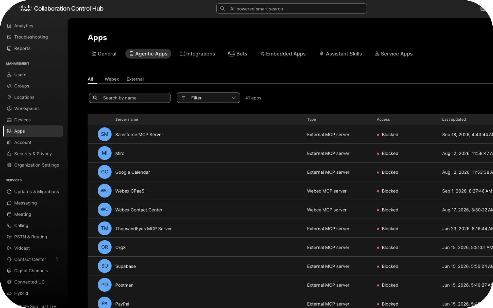Image resolution: width=493 pixels, height=308 pixels.
Task: Click the Cisco logo
Action: (x=26, y=8)
